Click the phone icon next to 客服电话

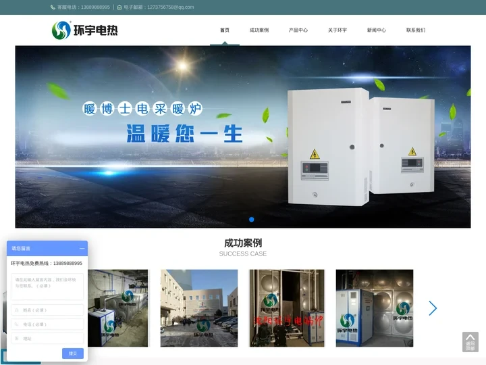[x=53, y=7]
